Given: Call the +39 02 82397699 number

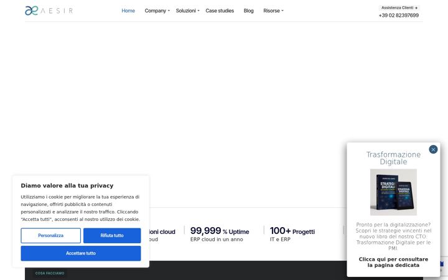Looking at the screenshot, I should click(x=399, y=16).
